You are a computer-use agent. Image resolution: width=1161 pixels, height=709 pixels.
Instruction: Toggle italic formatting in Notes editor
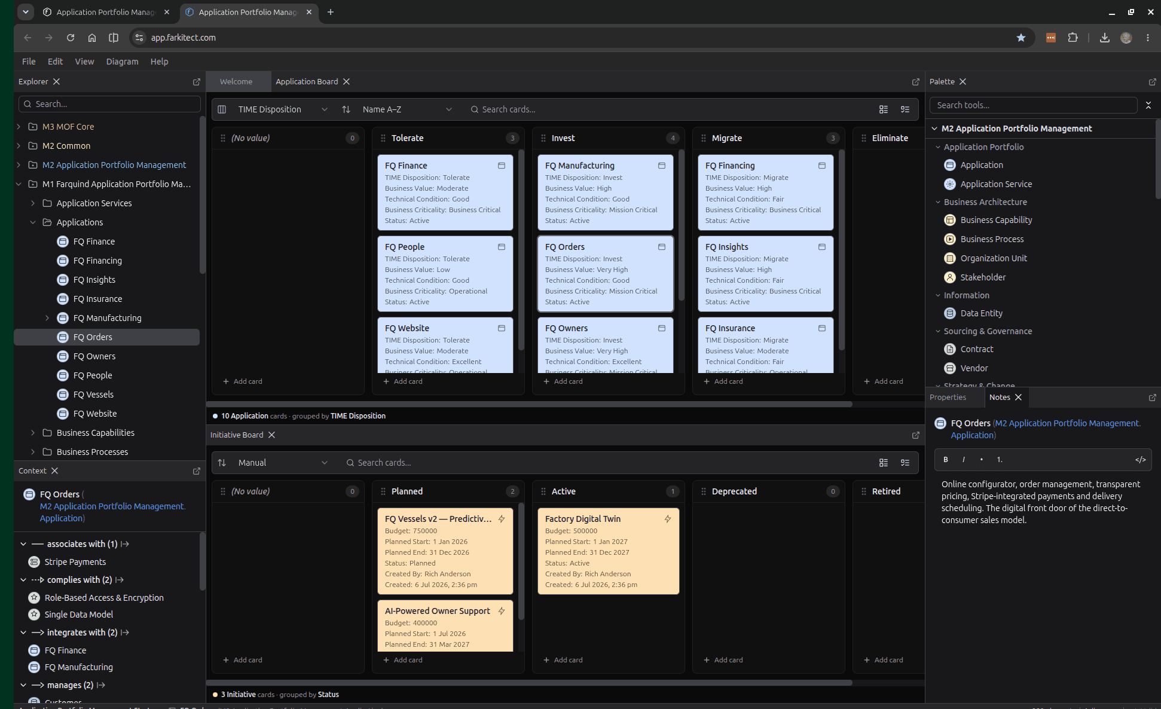point(964,460)
